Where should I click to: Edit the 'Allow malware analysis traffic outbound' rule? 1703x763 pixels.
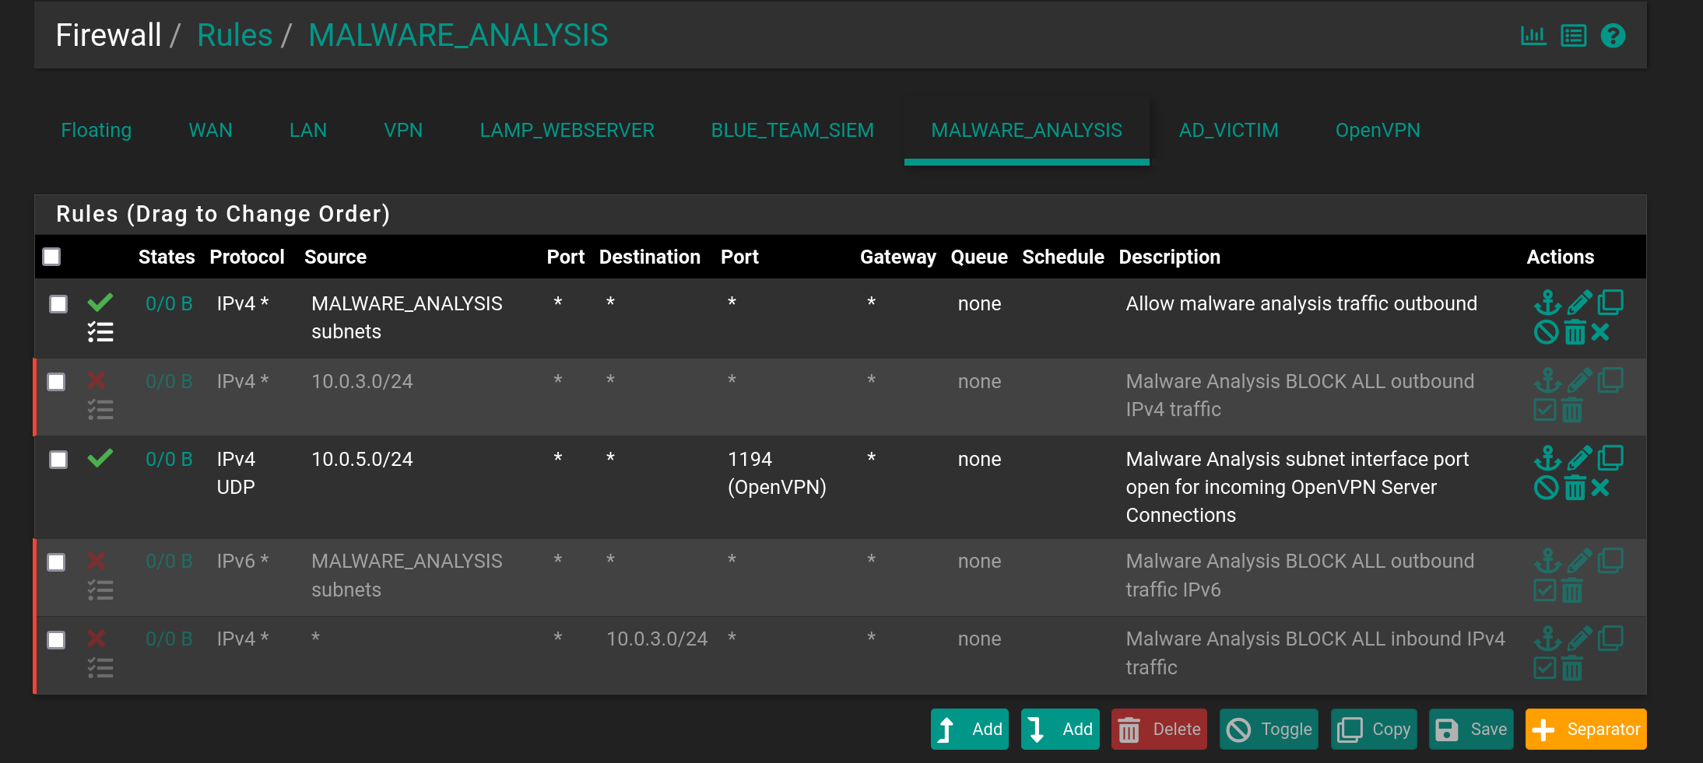(x=1579, y=303)
